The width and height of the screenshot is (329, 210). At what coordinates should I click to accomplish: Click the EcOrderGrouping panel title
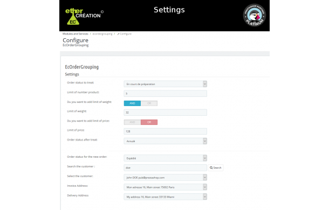tap(82, 67)
